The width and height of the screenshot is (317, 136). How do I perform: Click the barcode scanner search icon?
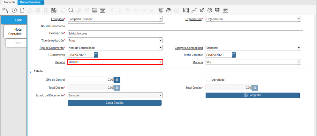tap(217, 10)
